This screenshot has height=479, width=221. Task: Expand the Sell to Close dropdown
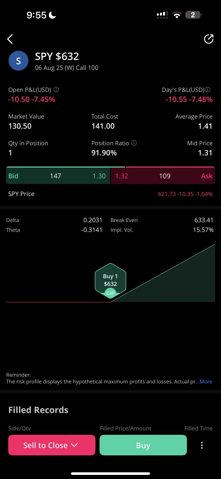click(x=52, y=445)
